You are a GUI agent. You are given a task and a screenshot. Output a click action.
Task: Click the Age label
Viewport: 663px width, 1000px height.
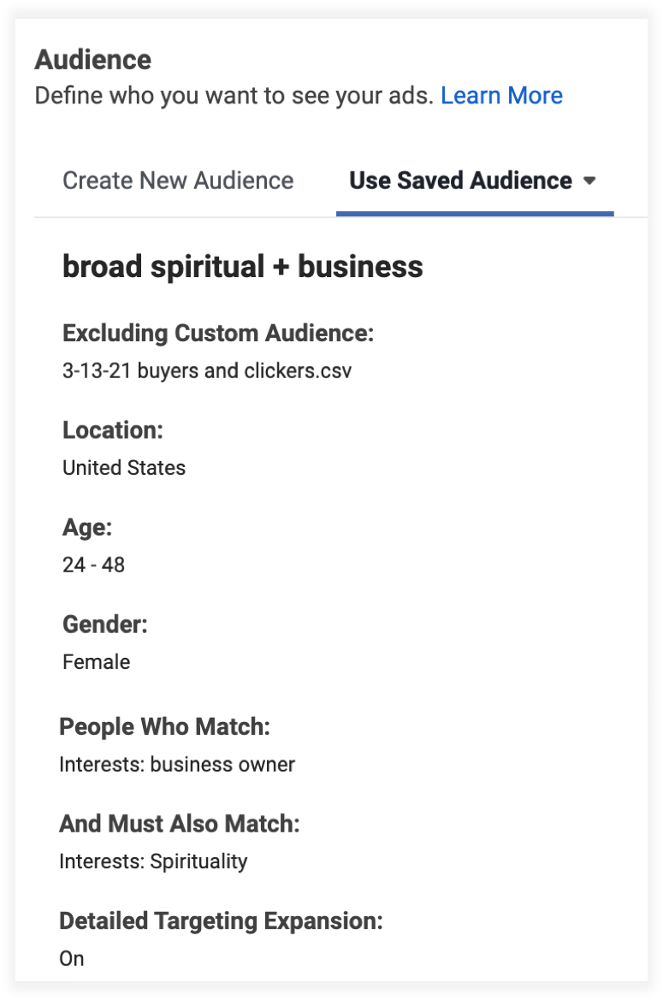[87, 528]
